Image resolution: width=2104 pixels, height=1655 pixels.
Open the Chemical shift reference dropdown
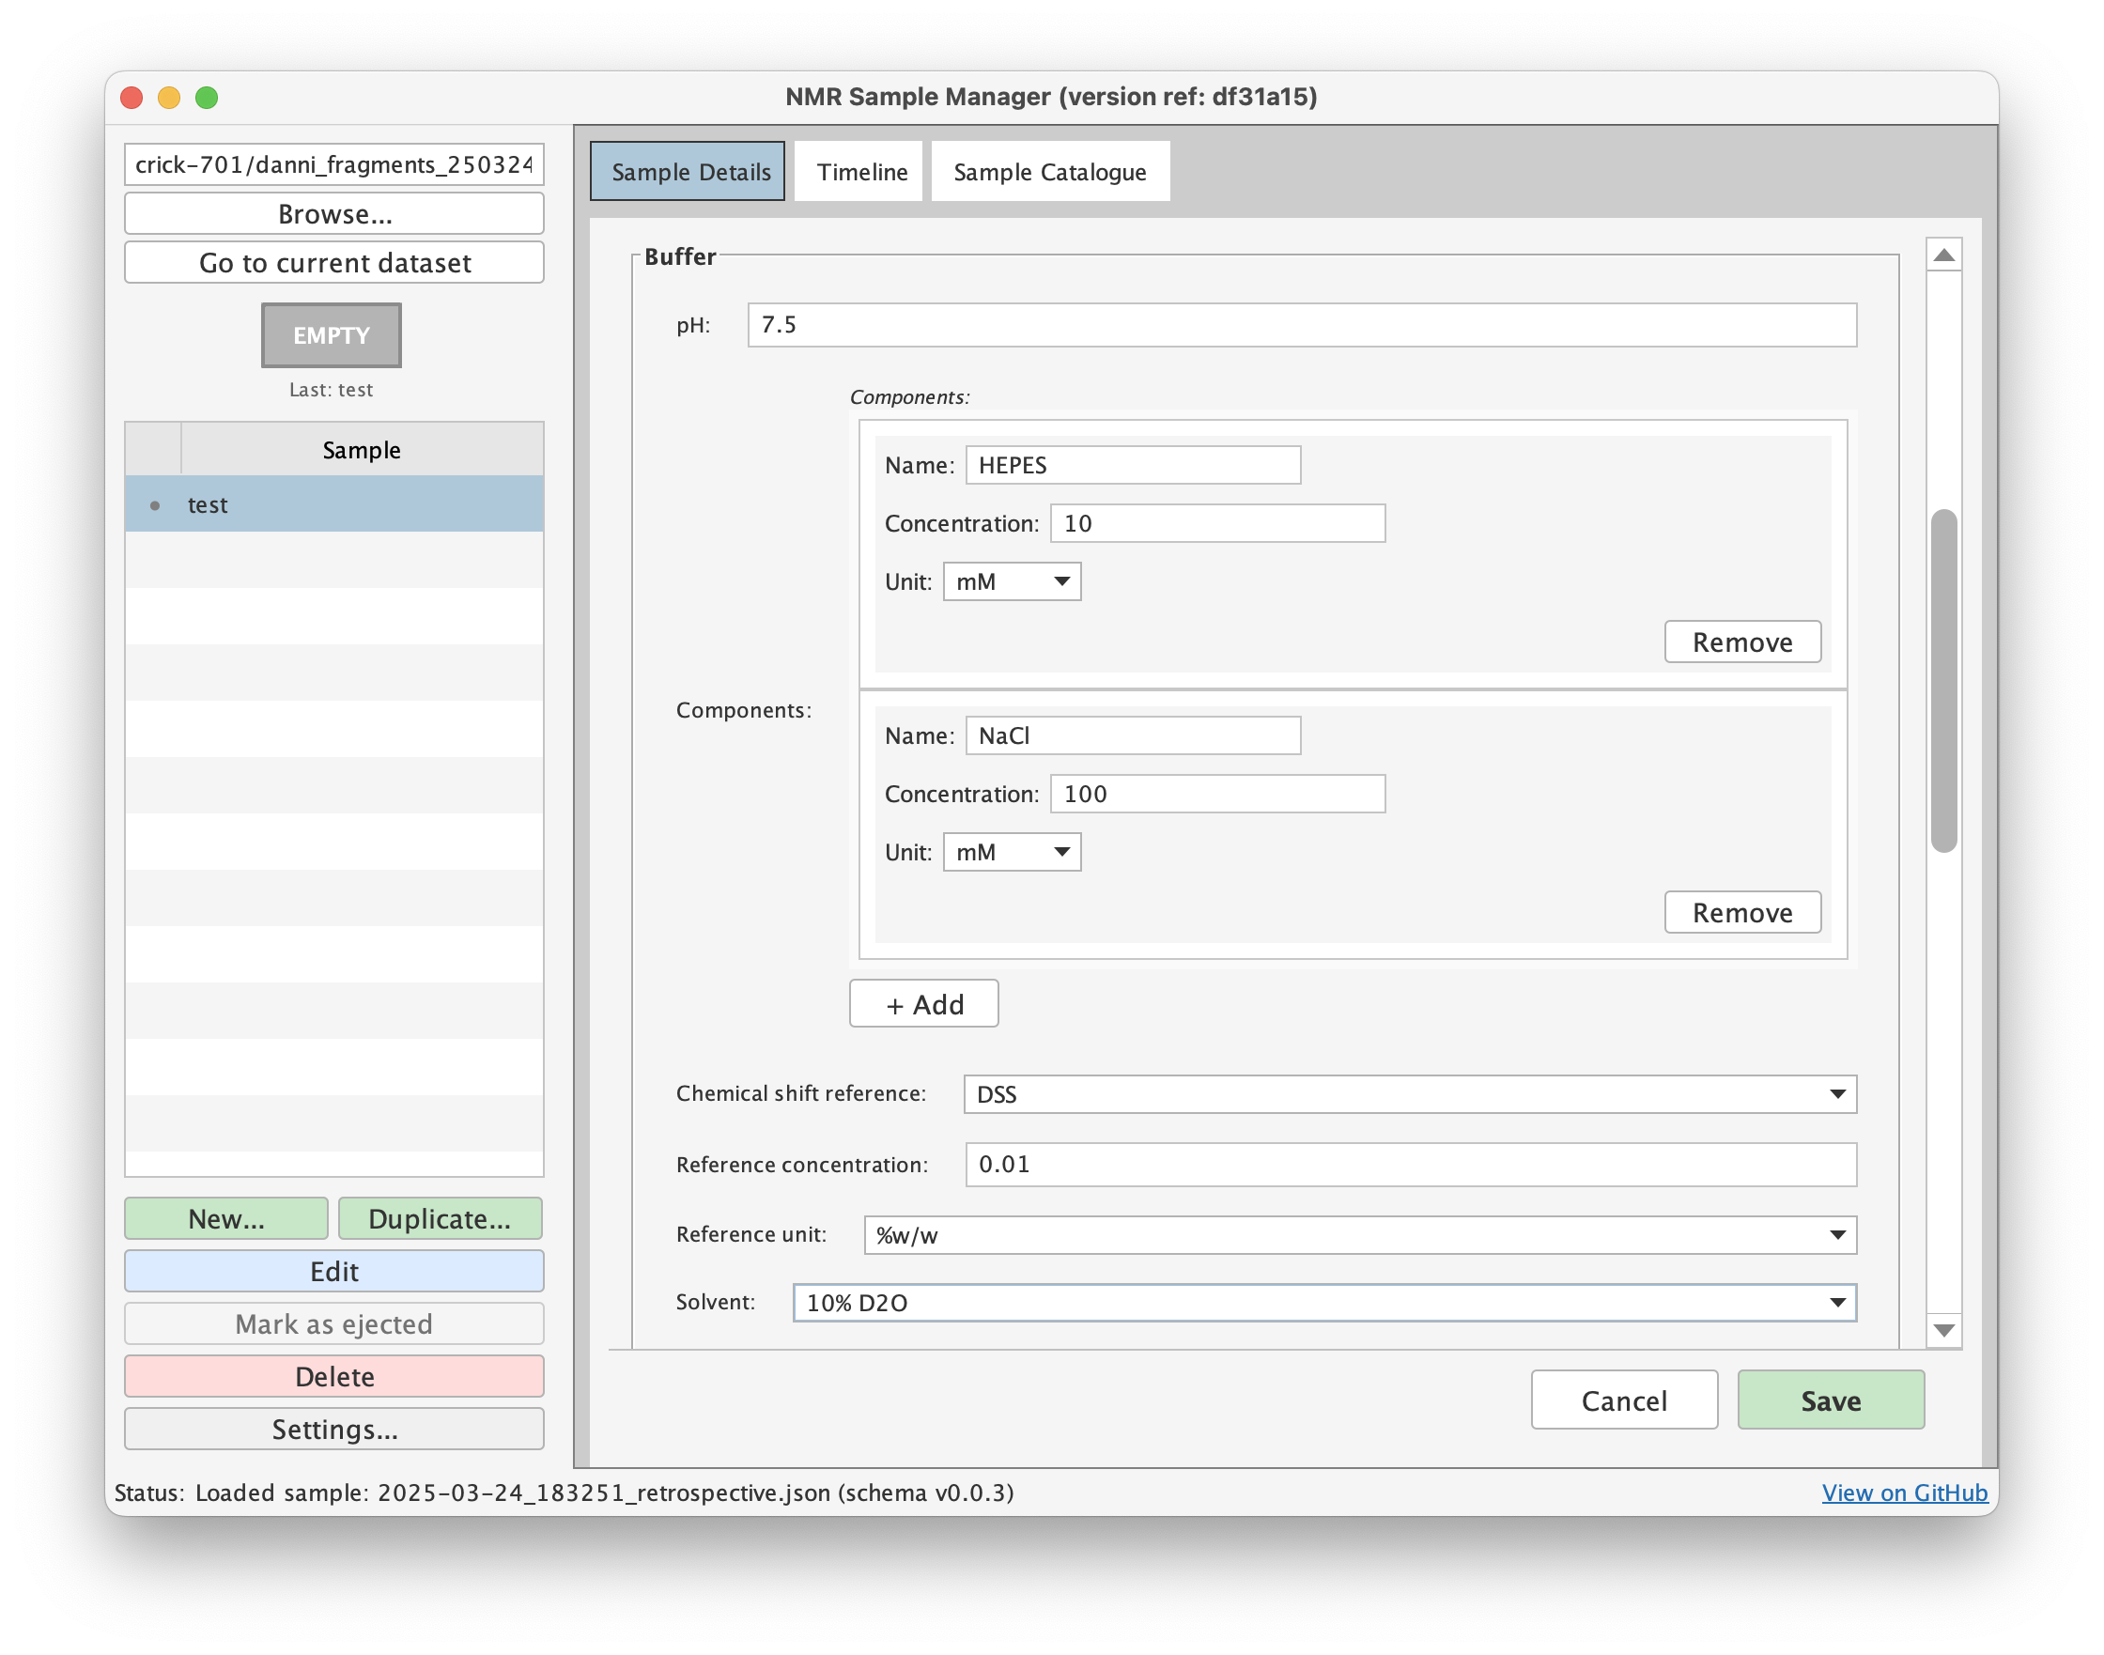point(1408,1094)
